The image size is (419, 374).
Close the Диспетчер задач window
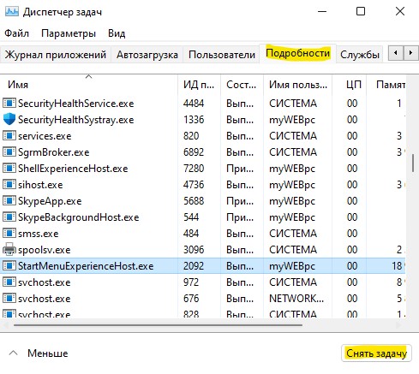point(400,11)
